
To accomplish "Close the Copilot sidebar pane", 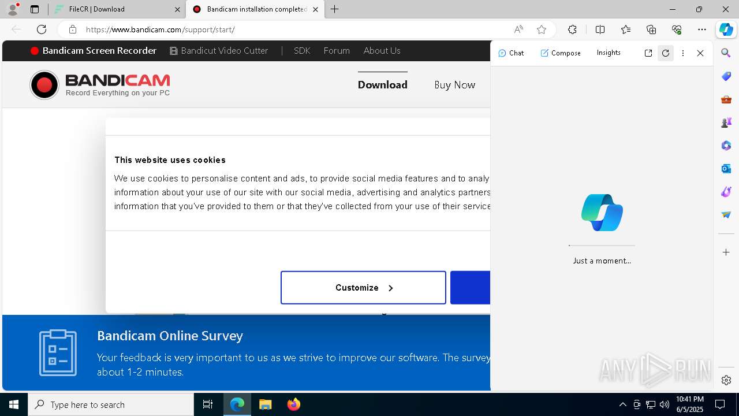I will (x=700, y=53).
